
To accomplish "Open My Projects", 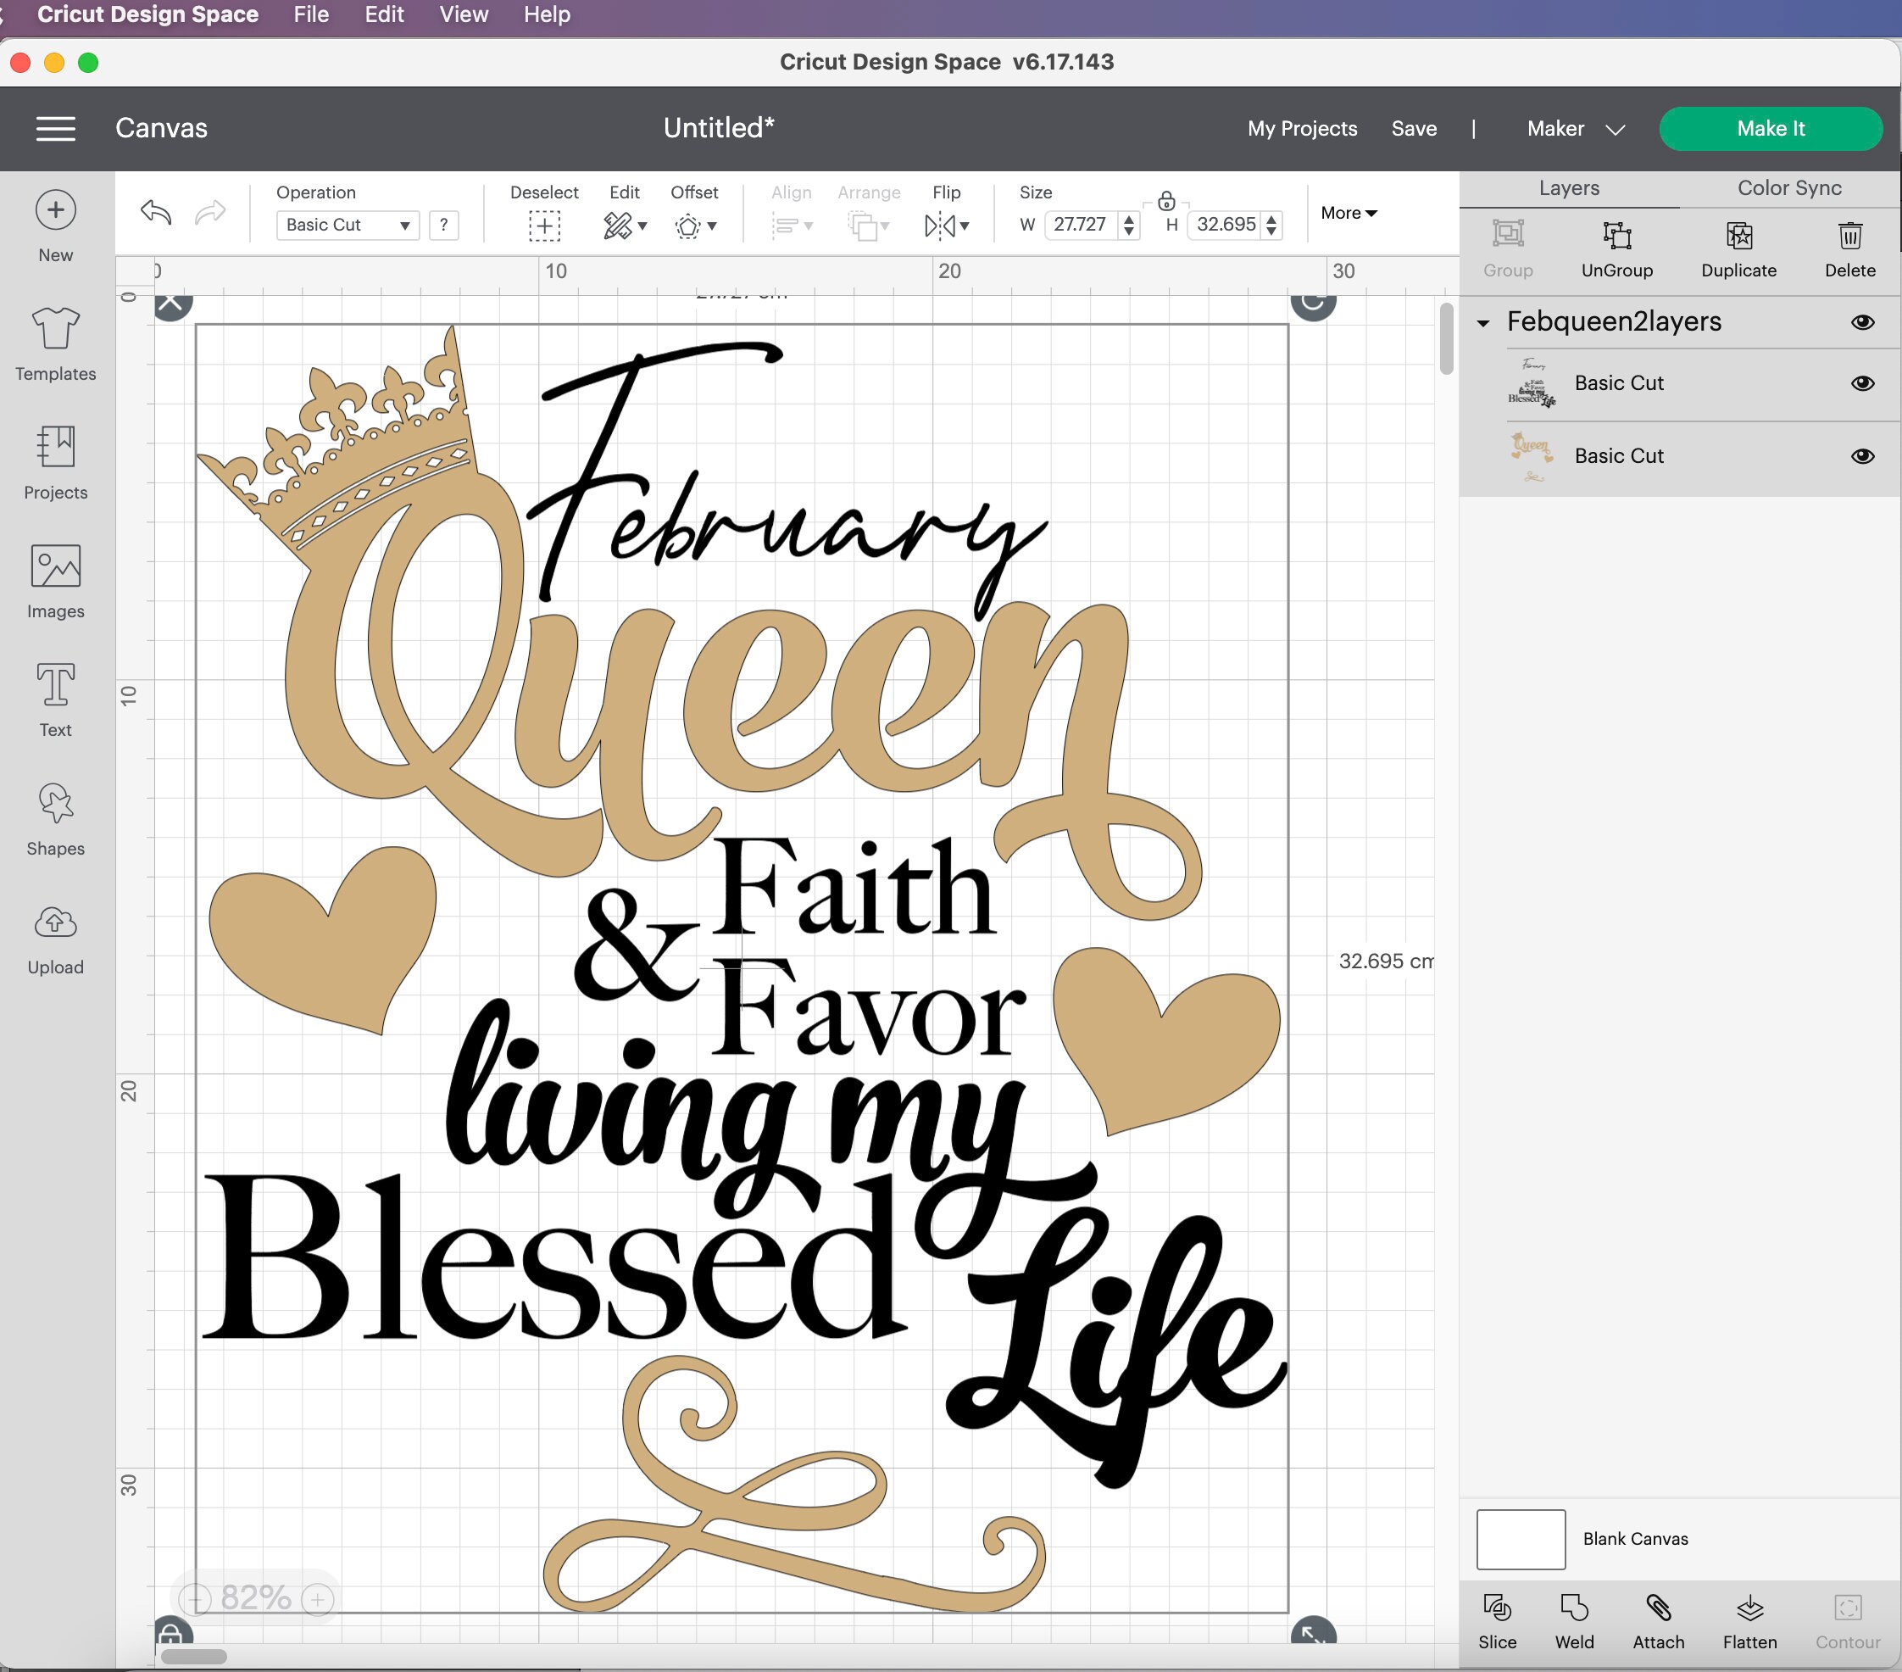I will [x=1301, y=129].
